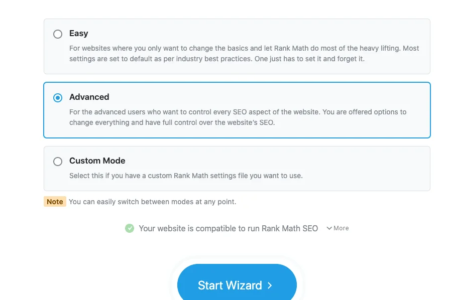Click the yellow Note badge
This screenshot has width=449, height=300.
55,202
